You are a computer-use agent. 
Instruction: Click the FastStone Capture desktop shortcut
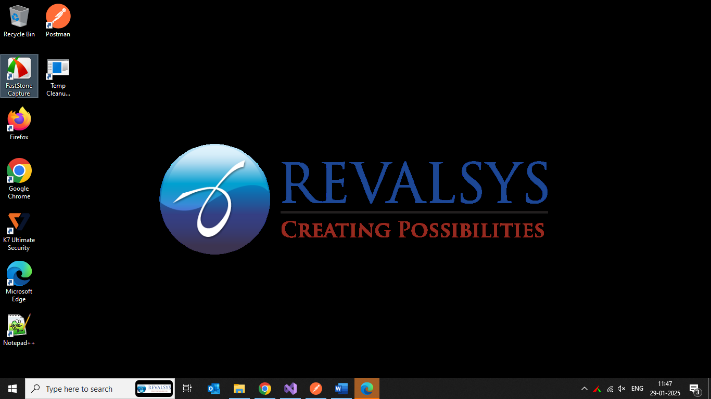pos(19,75)
